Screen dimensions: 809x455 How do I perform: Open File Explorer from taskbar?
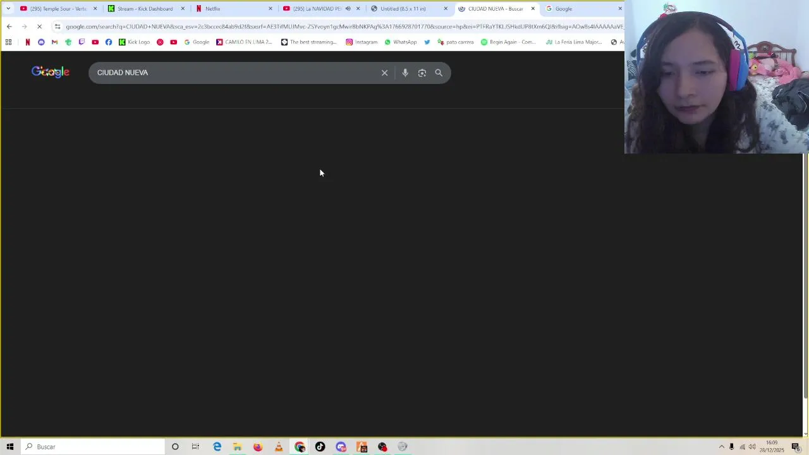click(237, 447)
